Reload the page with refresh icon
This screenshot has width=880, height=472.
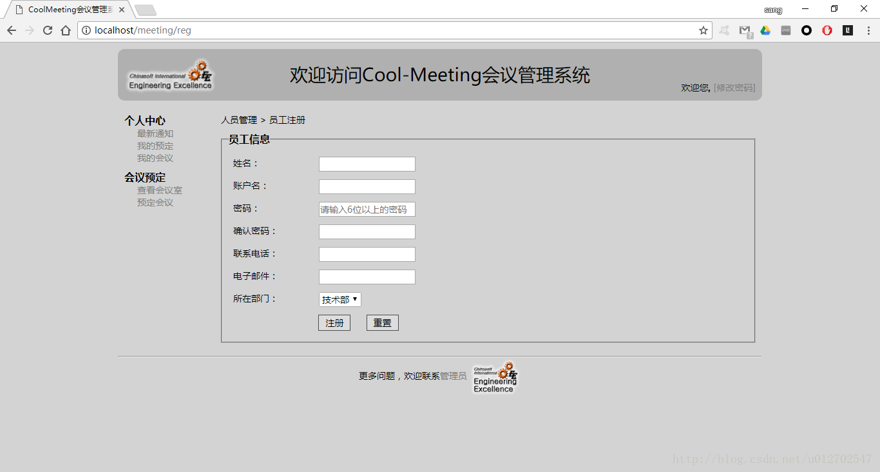[x=48, y=30]
